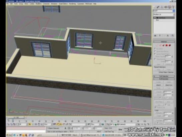Open the Modifier List dropdown
182x137 pixels.
(164, 14)
